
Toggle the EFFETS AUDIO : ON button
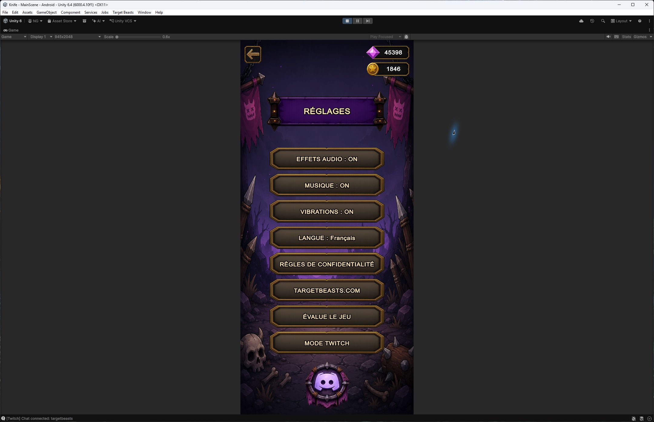point(327,159)
